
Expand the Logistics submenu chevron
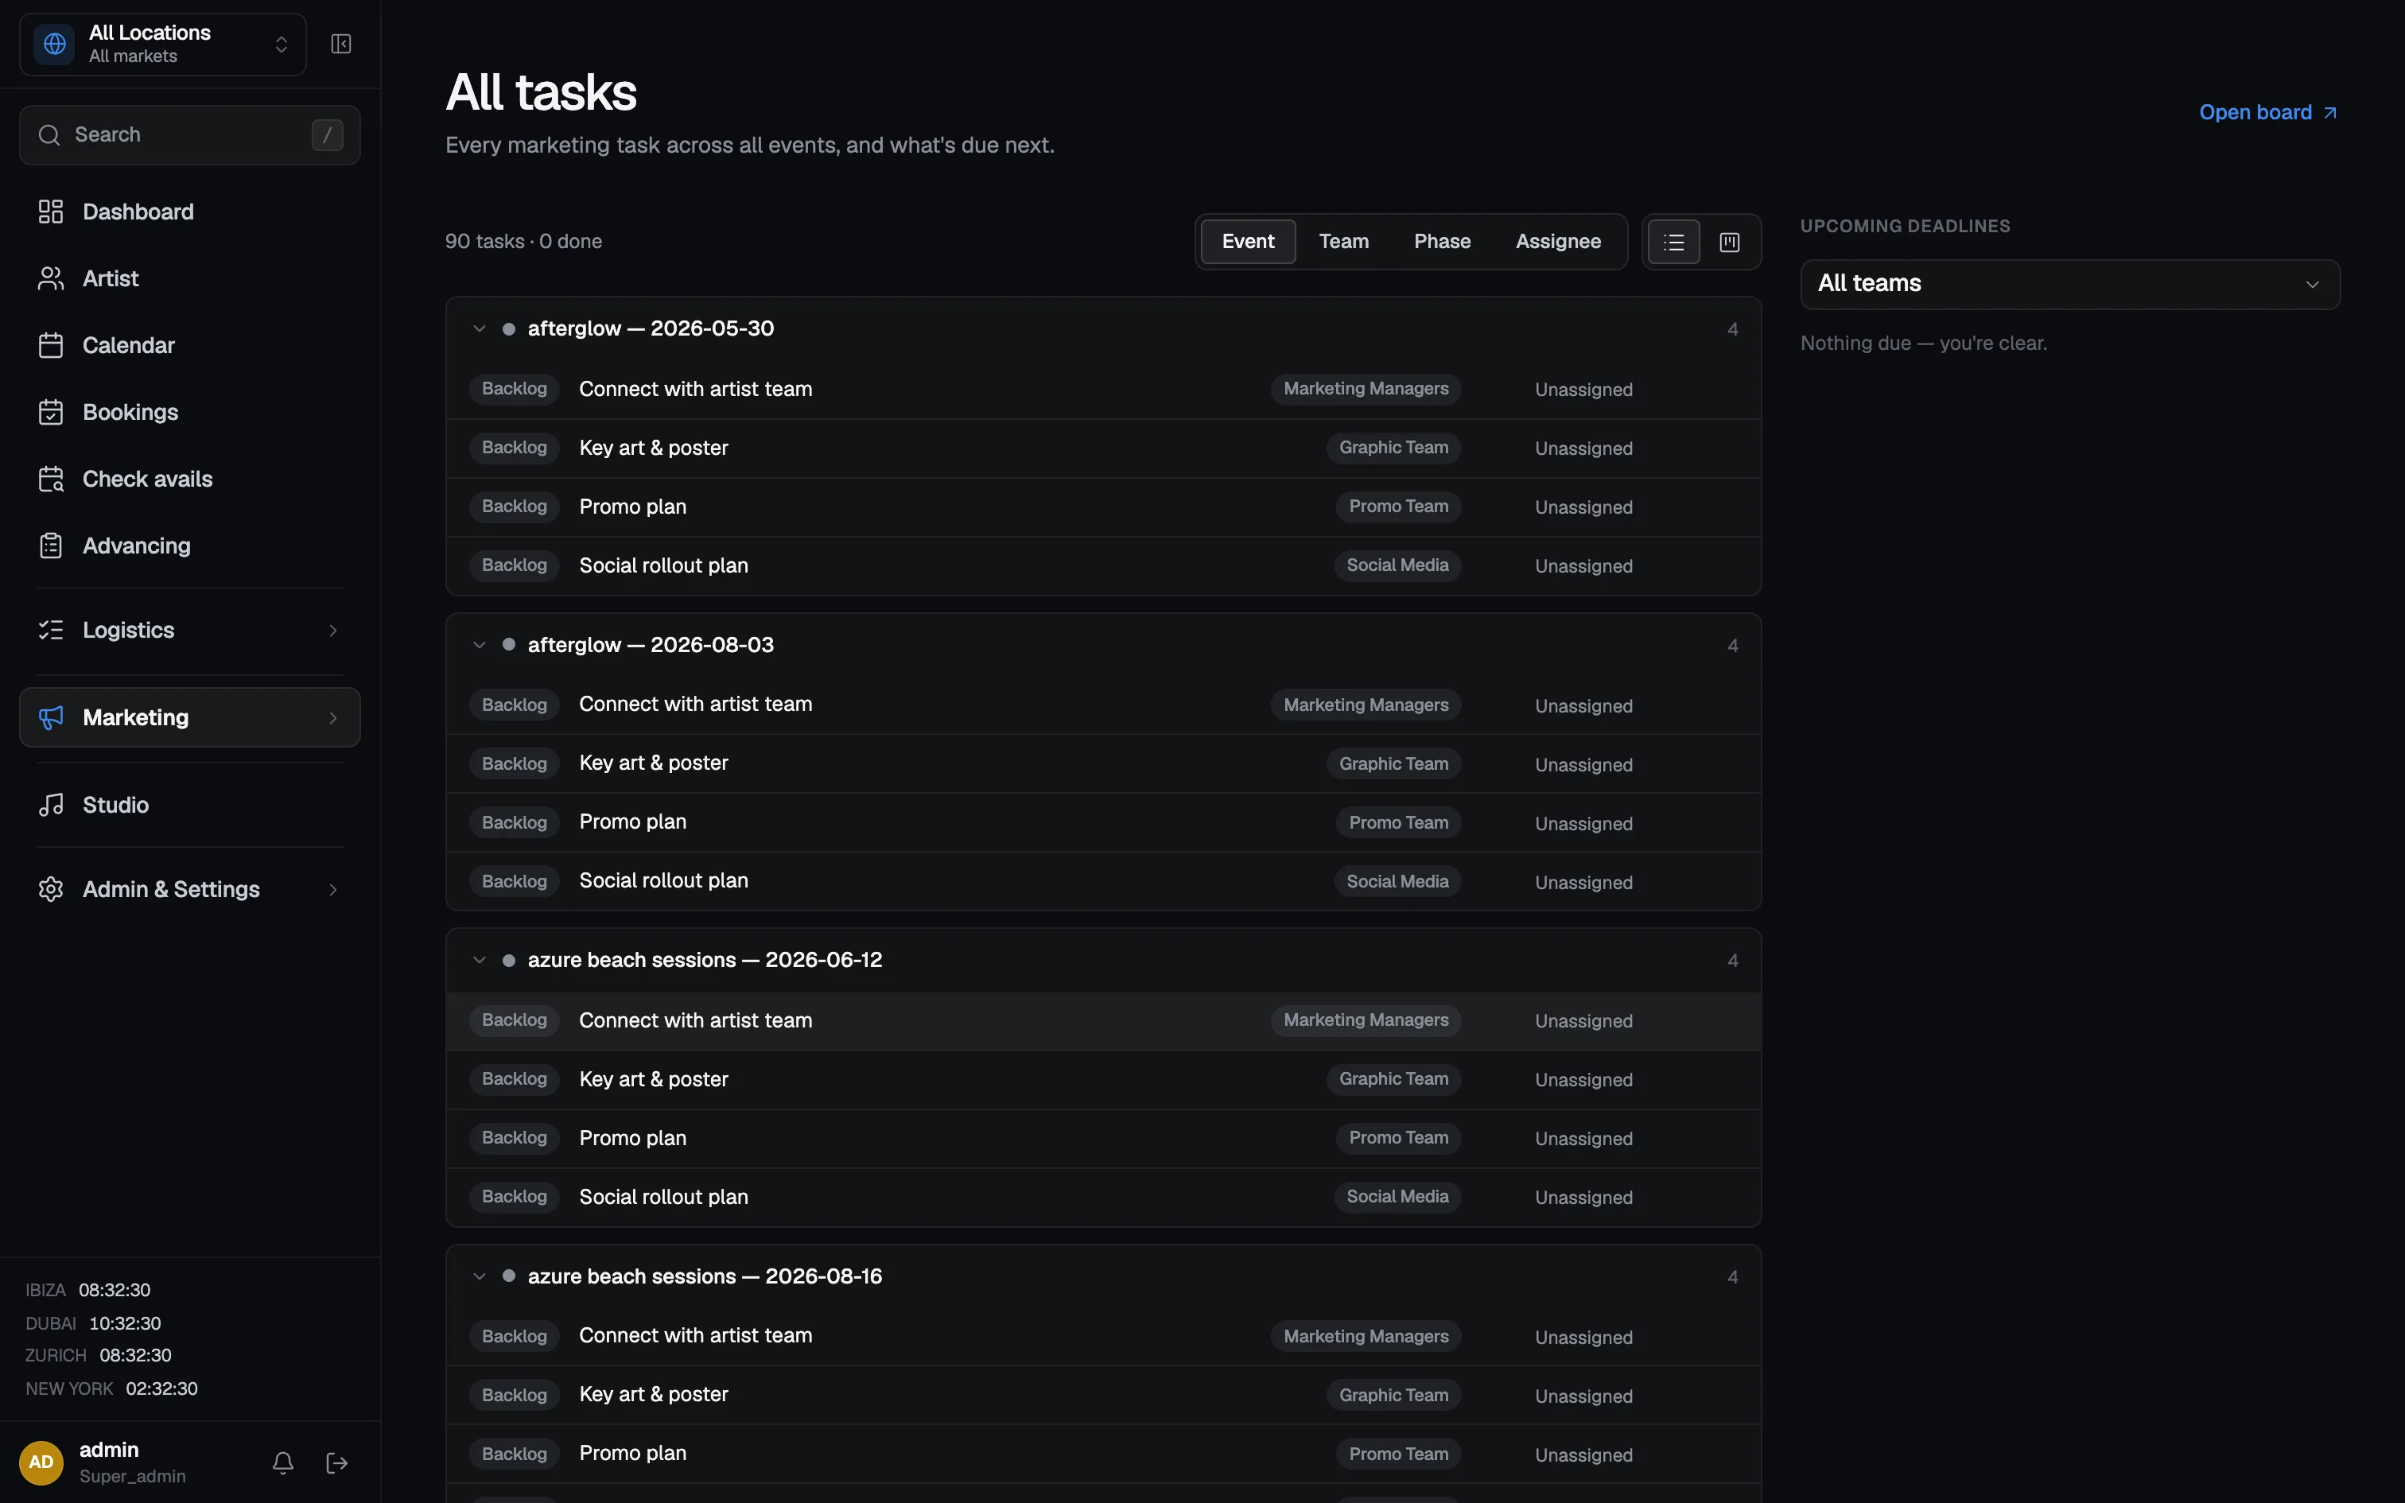coord(333,630)
